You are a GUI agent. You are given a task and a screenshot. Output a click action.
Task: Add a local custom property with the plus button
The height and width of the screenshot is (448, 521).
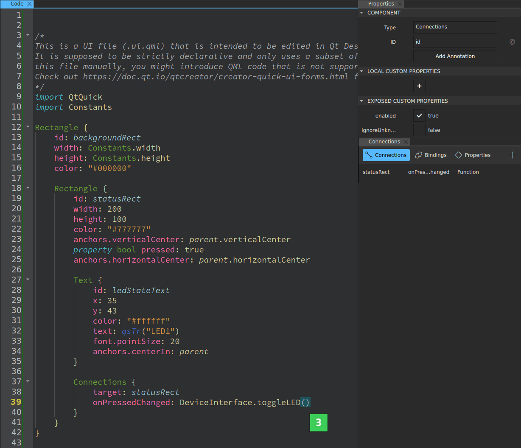[x=419, y=86]
